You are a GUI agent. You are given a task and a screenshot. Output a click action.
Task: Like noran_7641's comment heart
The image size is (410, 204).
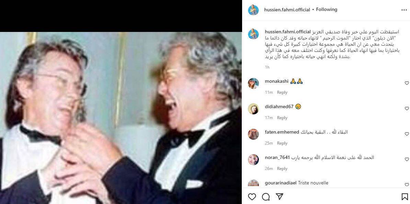click(x=407, y=159)
